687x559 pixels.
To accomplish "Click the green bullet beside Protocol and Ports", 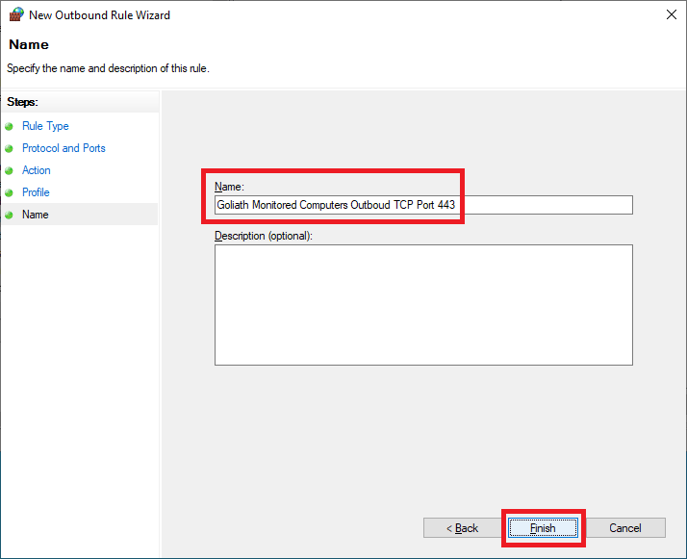I will [10, 148].
